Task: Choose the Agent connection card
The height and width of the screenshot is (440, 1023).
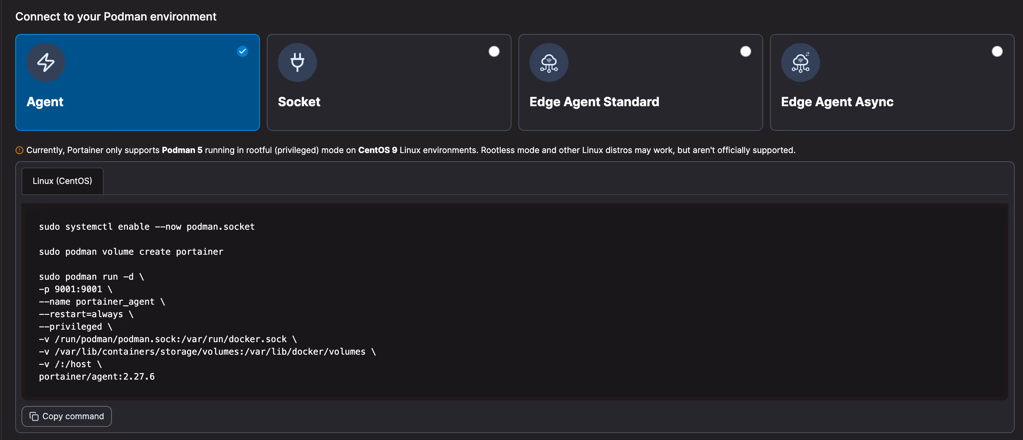Action: pos(137,83)
